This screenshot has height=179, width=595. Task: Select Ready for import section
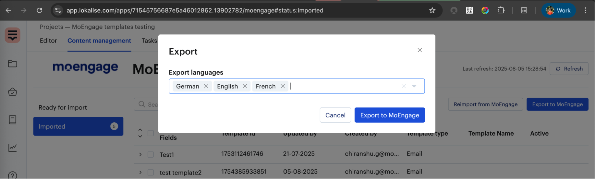click(x=63, y=107)
